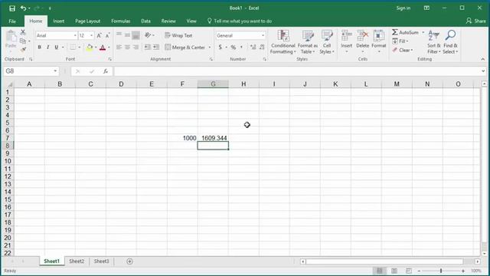490x276 pixels.
Task: Add a new sheet with plus icon
Action: 129,261
